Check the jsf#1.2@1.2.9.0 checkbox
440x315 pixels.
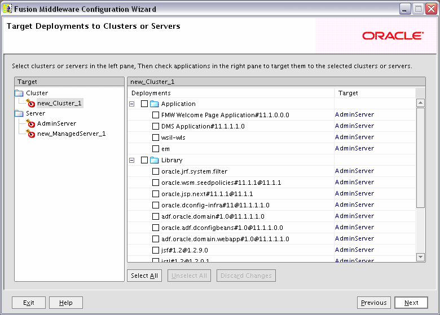(x=156, y=250)
